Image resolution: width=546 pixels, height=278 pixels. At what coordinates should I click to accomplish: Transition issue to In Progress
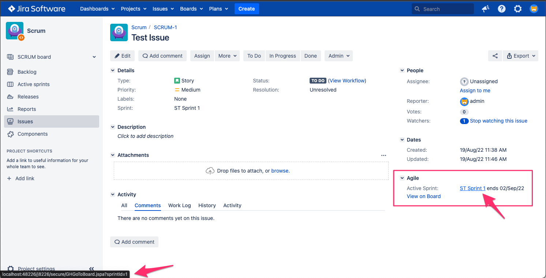point(283,56)
